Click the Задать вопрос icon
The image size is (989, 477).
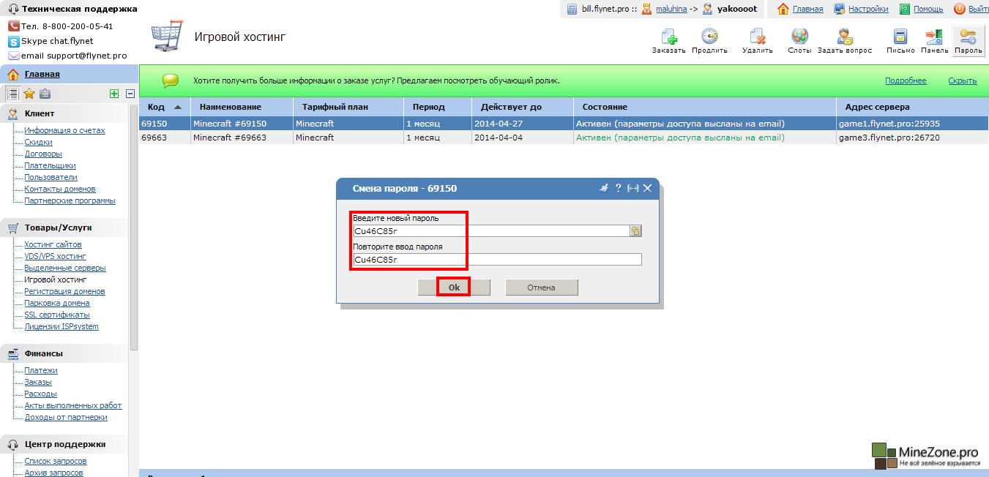pyautogui.click(x=844, y=37)
